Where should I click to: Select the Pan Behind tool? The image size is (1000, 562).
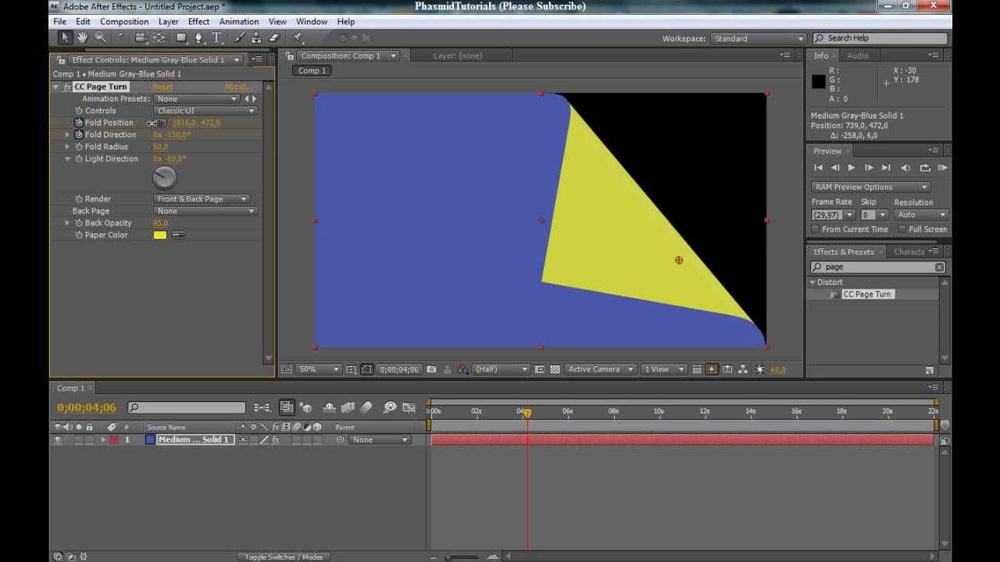point(159,37)
